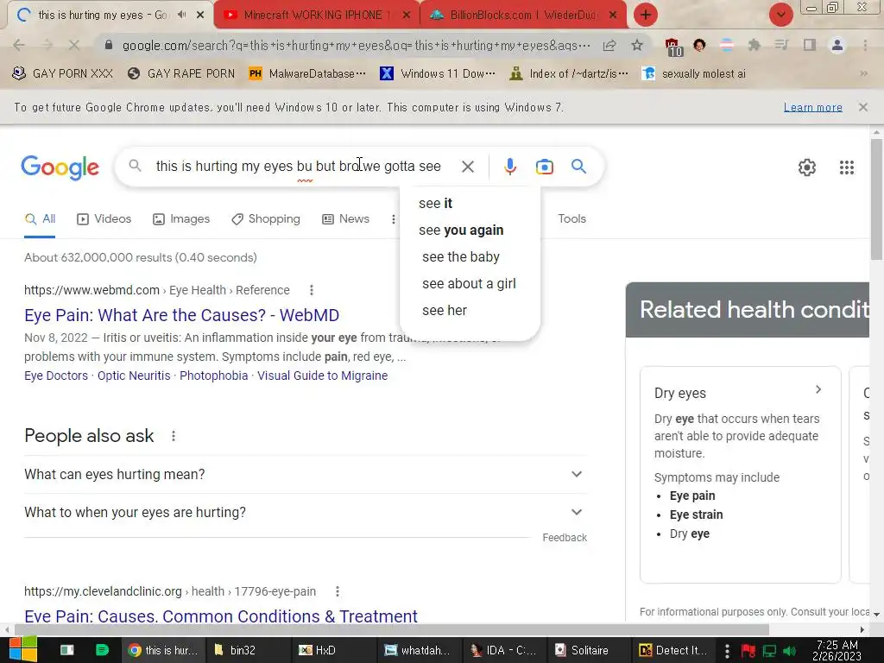Open the new tab plus button

pyautogui.click(x=646, y=16)
